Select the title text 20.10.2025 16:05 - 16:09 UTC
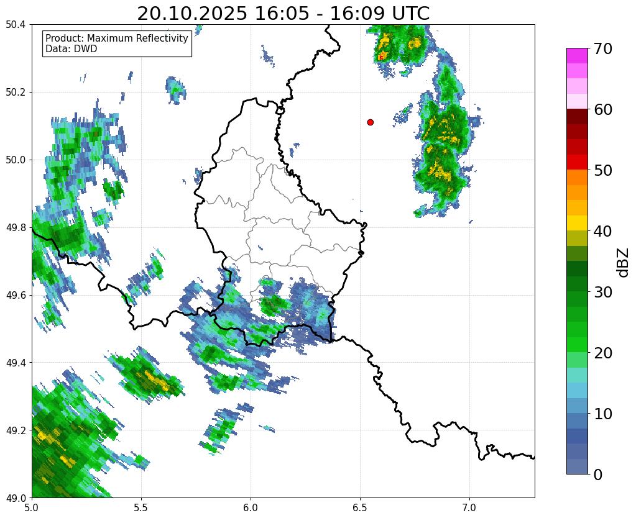This screenshot has height=518, width=636. coord(283,14)
